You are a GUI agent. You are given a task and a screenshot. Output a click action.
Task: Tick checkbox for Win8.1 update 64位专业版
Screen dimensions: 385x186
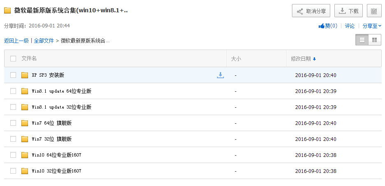(x=13, y=91)
